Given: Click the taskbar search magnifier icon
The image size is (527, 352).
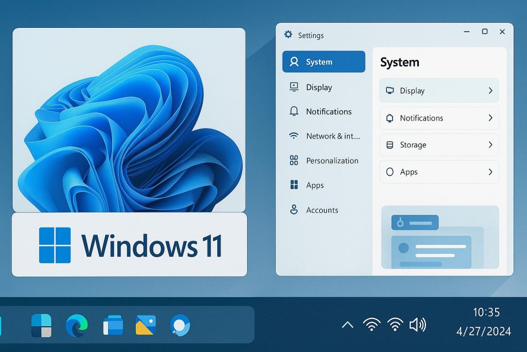Looking at the screenshot, I should 180,326.
